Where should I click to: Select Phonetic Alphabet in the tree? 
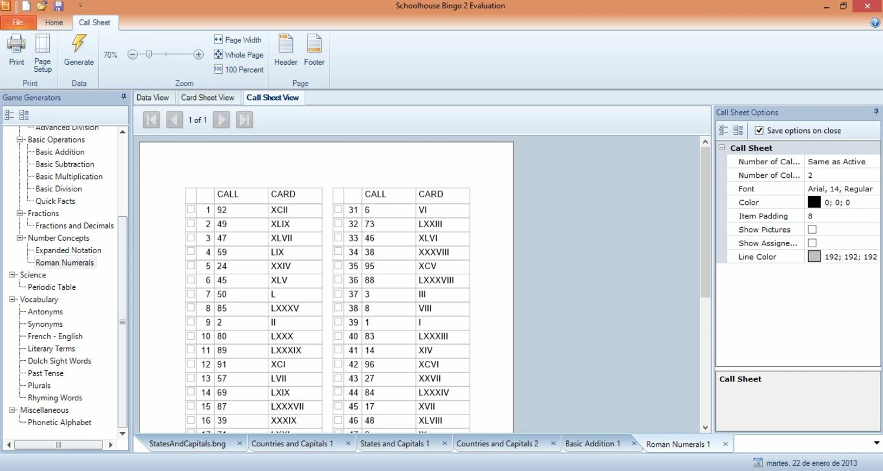point(59,422)
